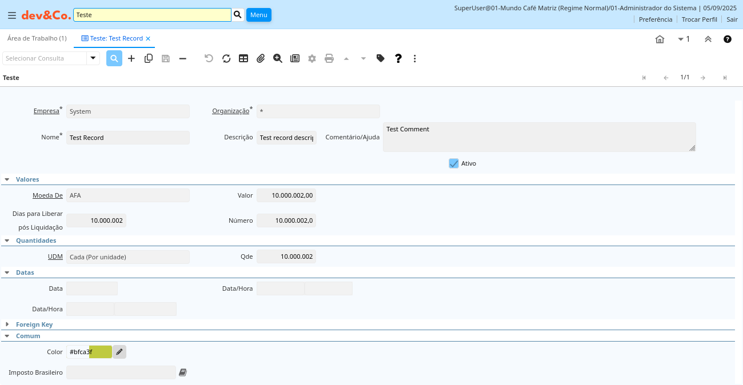Click the Color swatch field
Image resolution: width=743 pixels, height=385 pixels.
pos(101,352)
